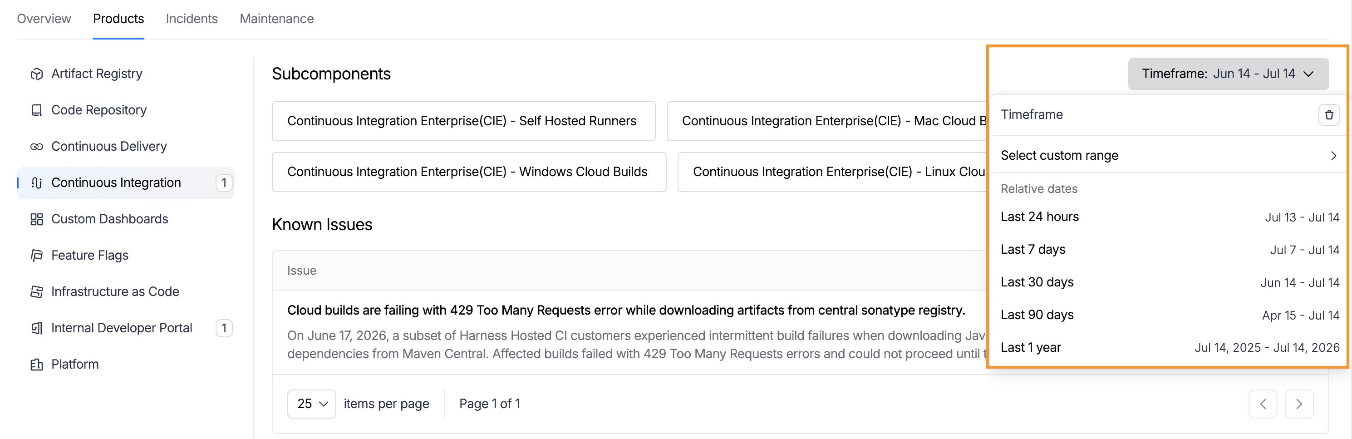The width and height of the screenshot is (1352, 439).
Task: Click the Internal Developer Portal icon
Action: (36, 328)
